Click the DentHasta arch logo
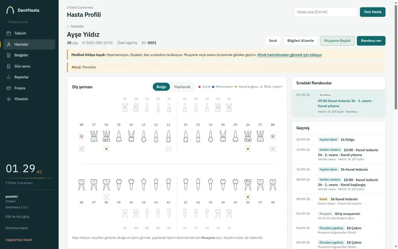Viewport: 398px width, 249px height. tap(10, 10)
